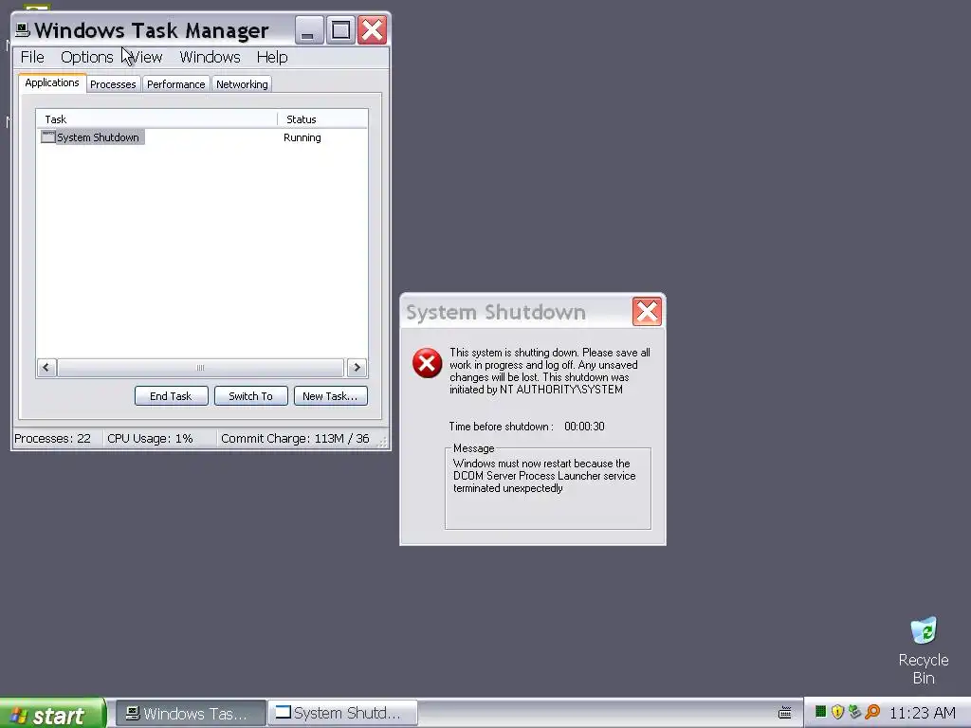Close the Windows Task Manager window
Screen dimensions: 971x728
click(x=372, y=29)
